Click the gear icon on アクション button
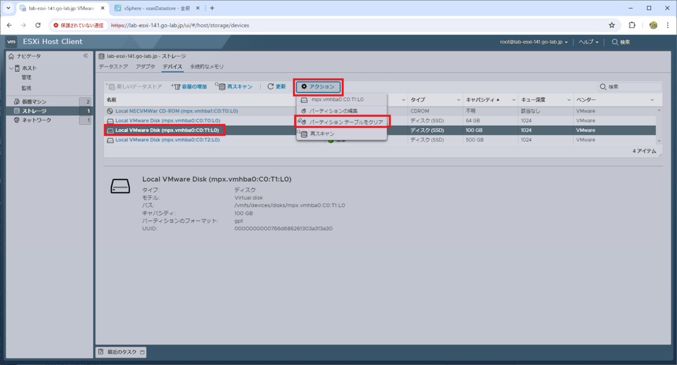Image resolution: width=677 pixels, height=365 pixels. (304, 86)
